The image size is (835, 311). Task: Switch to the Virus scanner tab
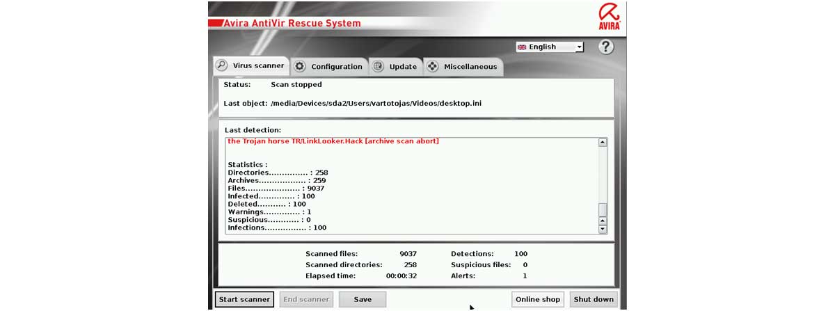pos(250,66)
